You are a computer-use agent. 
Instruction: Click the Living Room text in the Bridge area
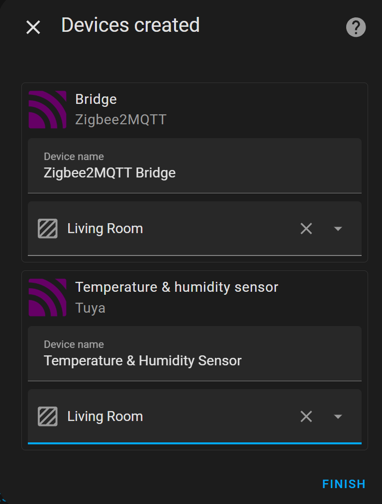[104, 229]
